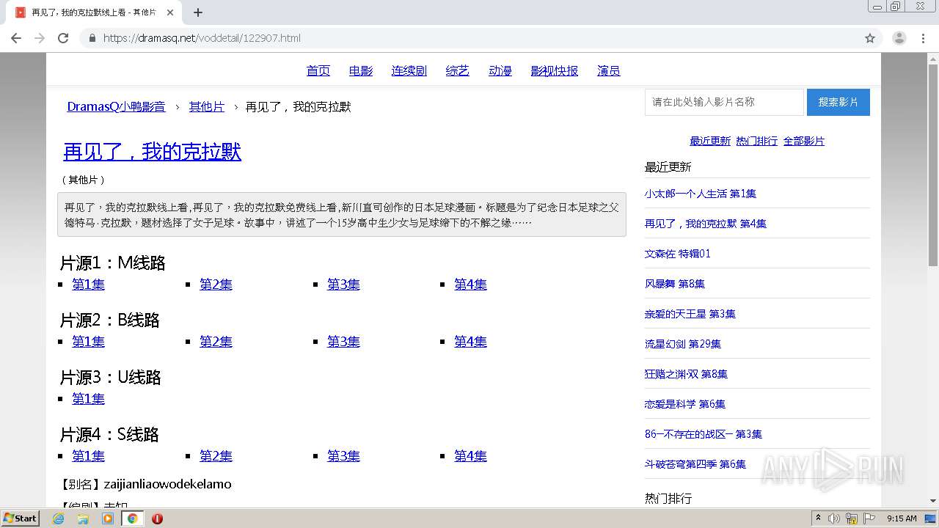Image resolution: width=939 pixels, height=528 pixels.
Task: Open 电影 in the navigation menu
Action: coord(361,71)
